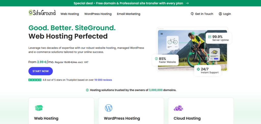
Task: Click the Login user icon
Action: (220, 14)
